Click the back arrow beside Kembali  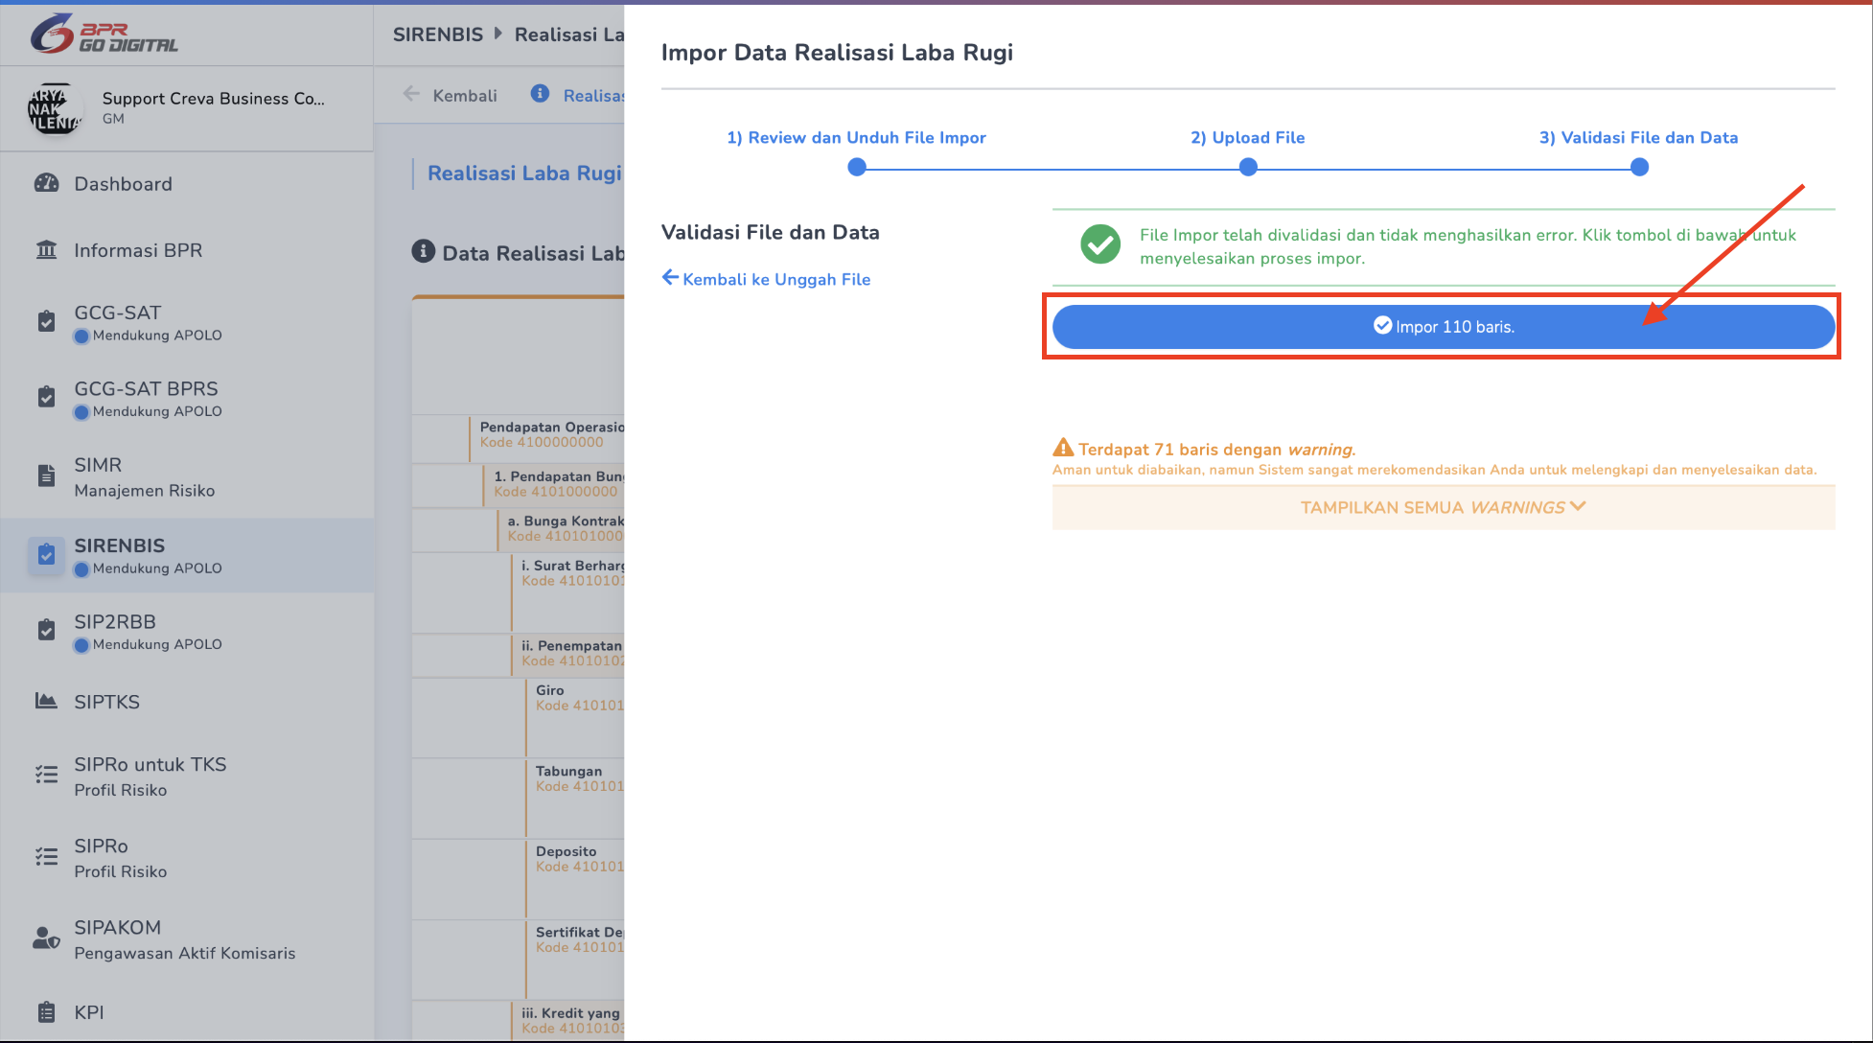pyautogui.click(x=411, y=94)
